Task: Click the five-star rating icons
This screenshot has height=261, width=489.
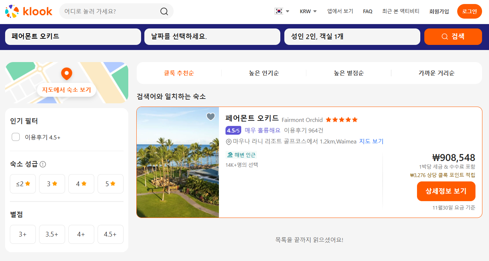Action: click(x=341, y=120)
